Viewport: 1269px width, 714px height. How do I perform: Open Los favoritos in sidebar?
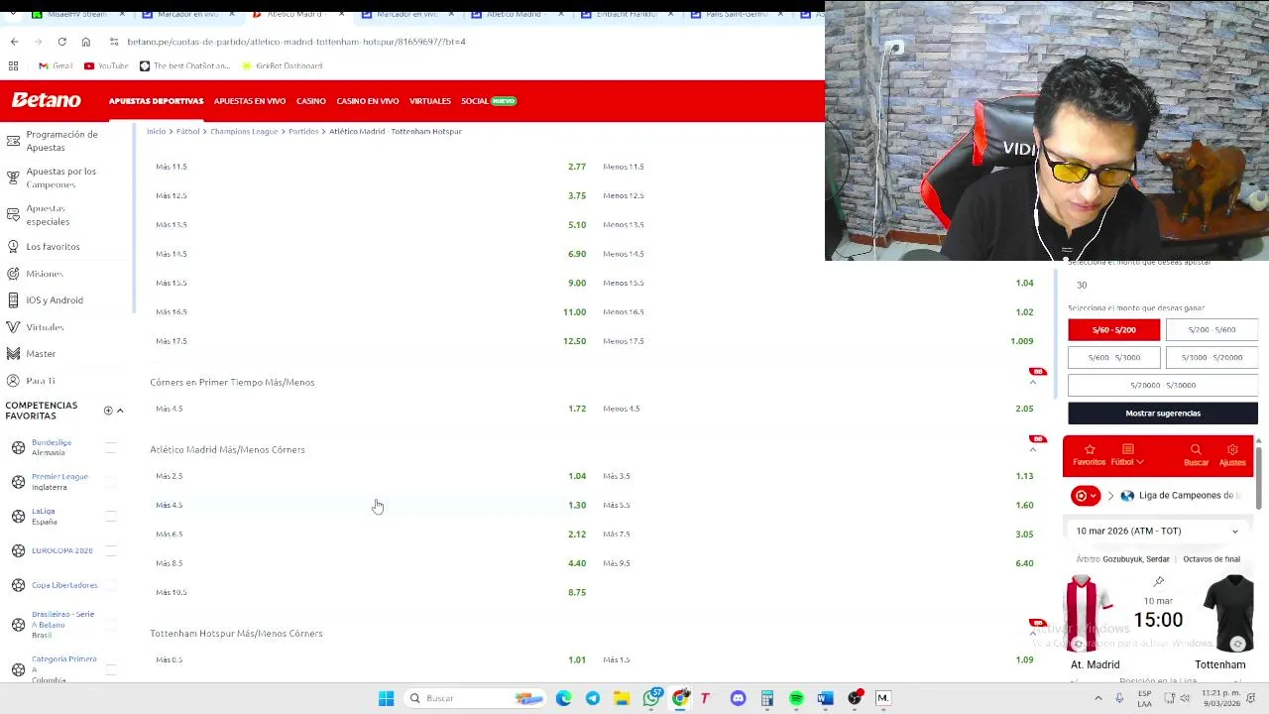point(53,246)
